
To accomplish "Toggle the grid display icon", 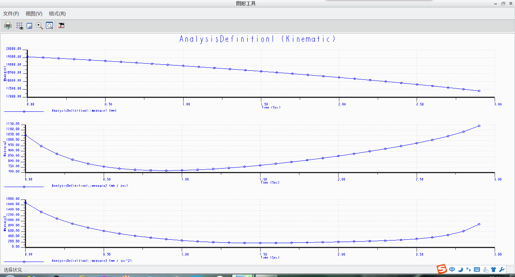I will [x=19, y=26].
